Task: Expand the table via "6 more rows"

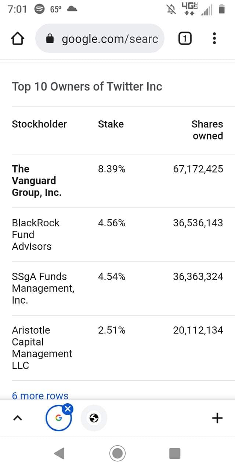Action: click(40, 396)
